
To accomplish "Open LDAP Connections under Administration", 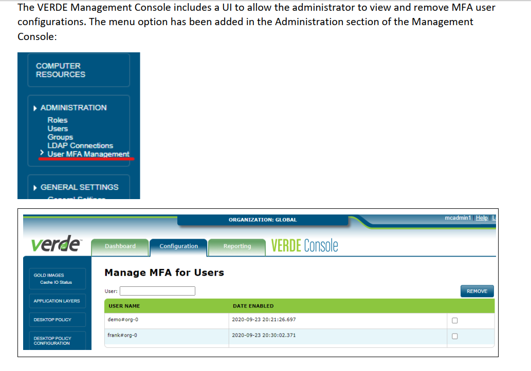I will [x=80, y=145].
